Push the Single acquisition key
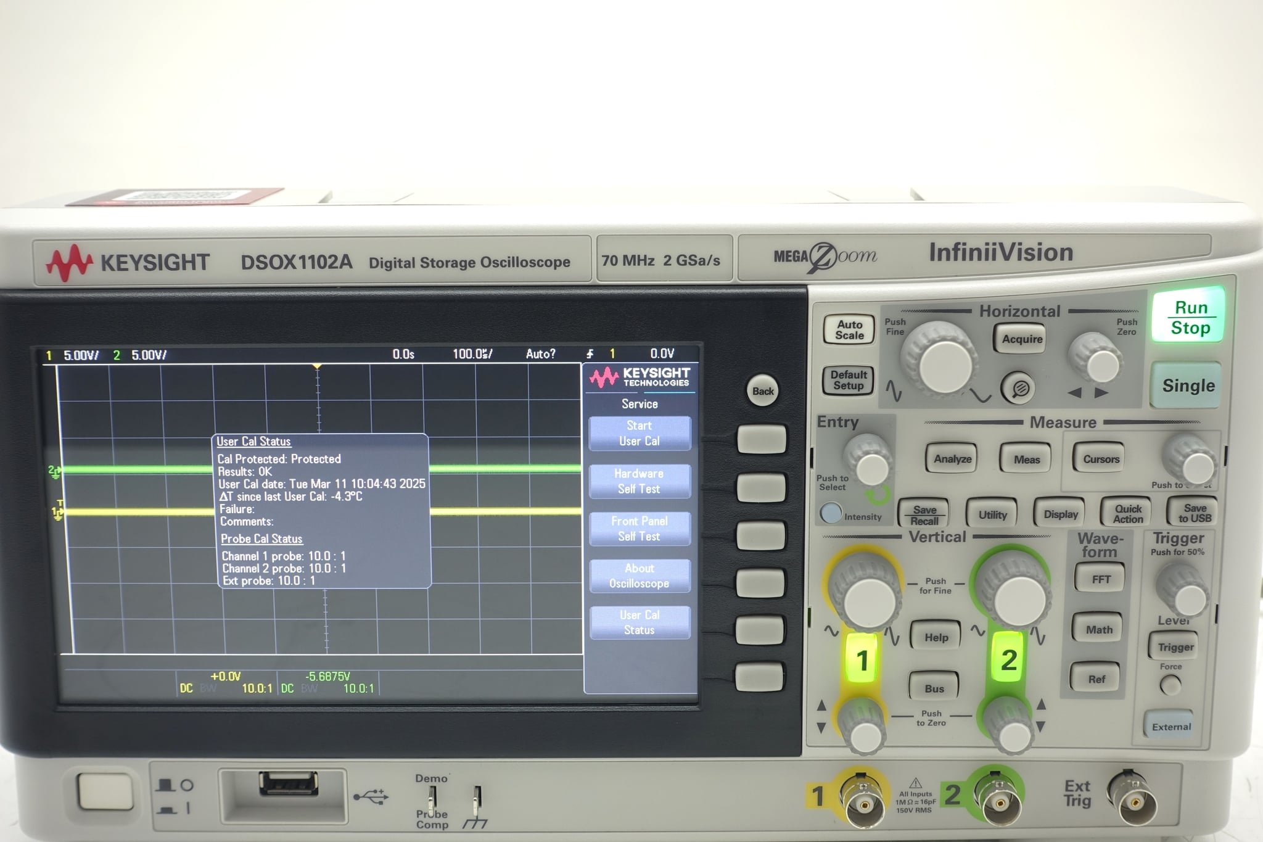This screenshot has height=842, width=1263. tap(1187, 386)
